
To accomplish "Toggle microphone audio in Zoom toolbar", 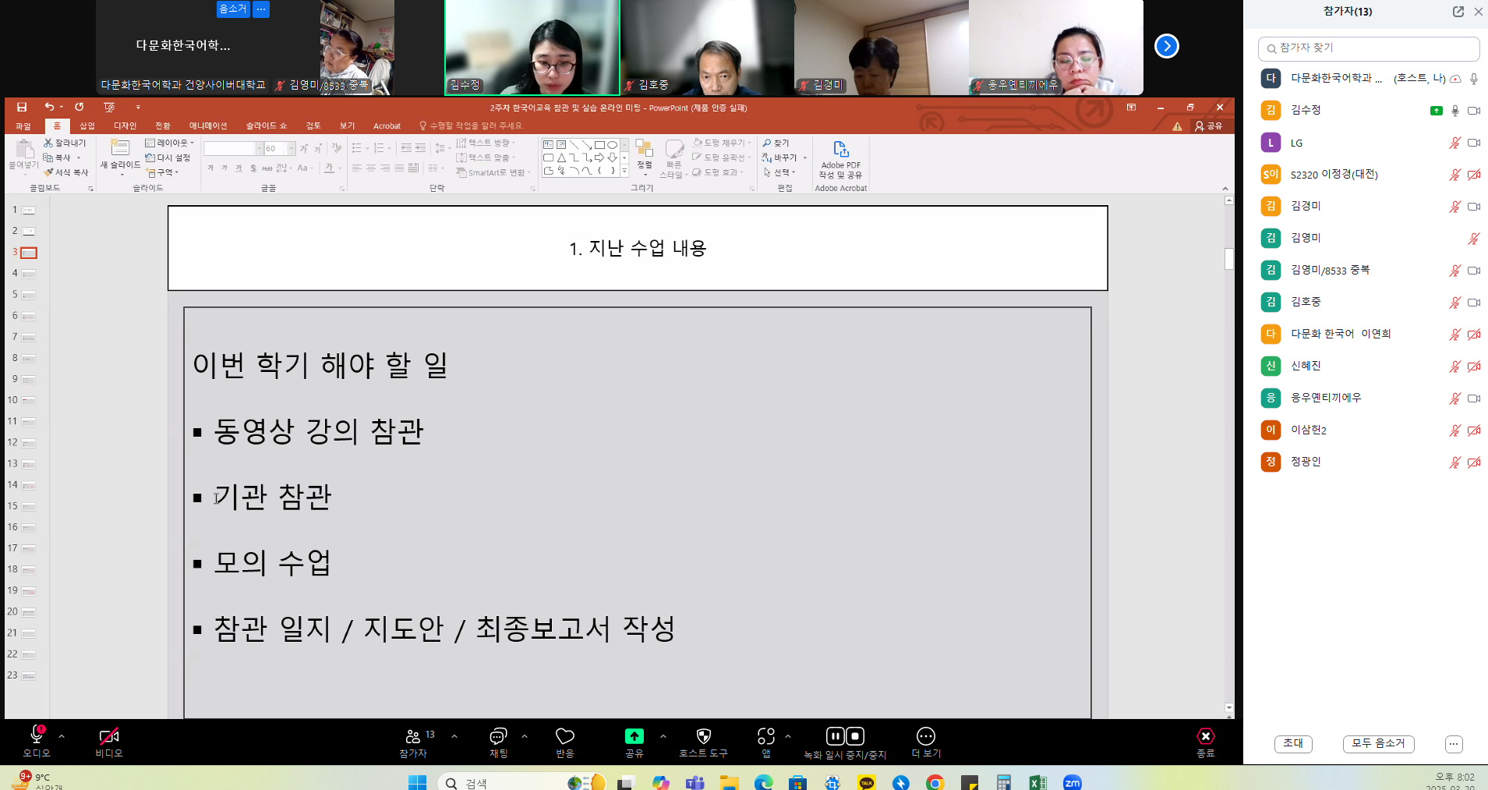I will (x=37, y=735).
